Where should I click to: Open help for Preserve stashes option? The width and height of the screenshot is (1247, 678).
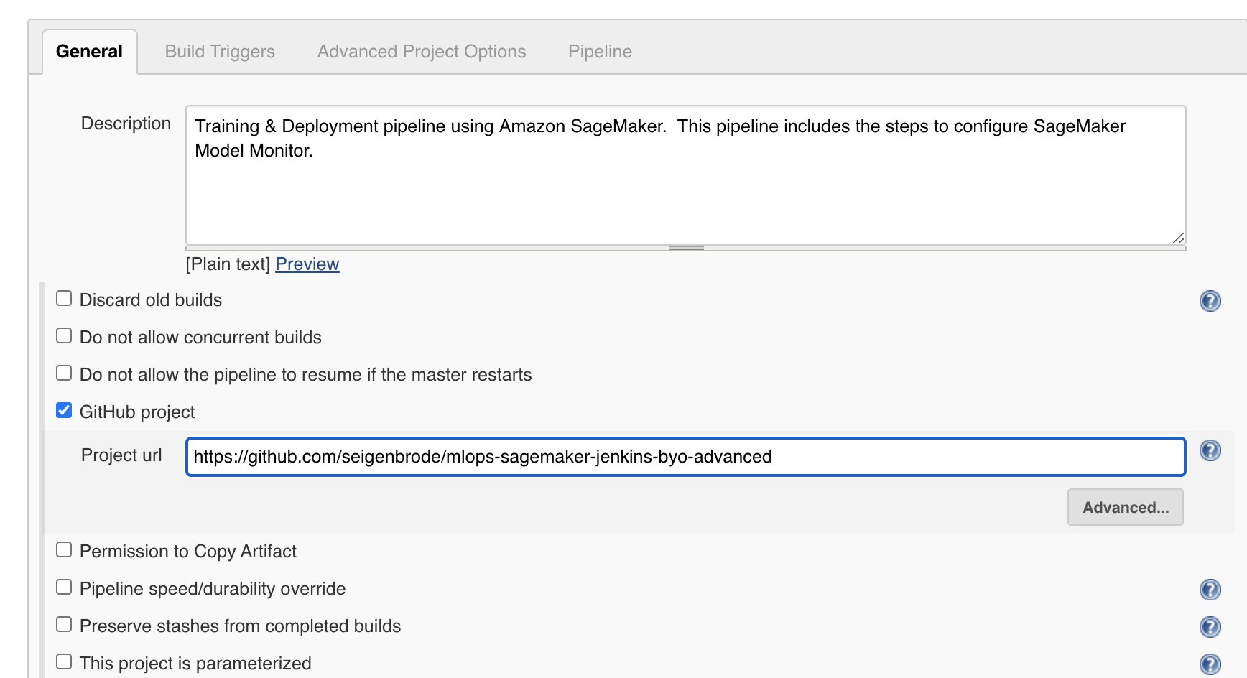click(1210, 627)
